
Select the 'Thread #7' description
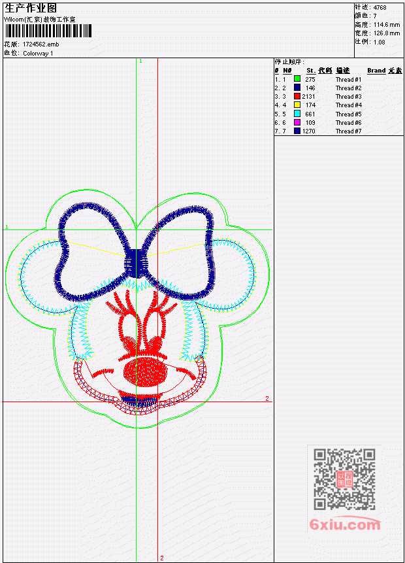[348, 131]
